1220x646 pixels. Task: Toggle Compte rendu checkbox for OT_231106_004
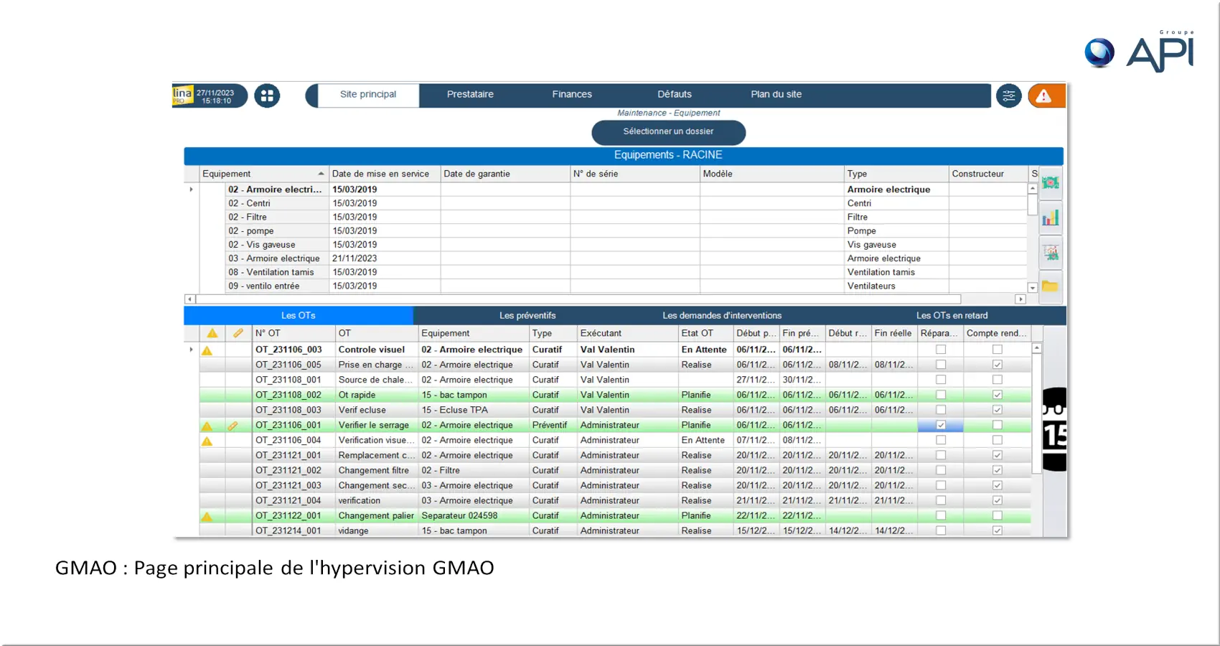(x=997, y=440)
